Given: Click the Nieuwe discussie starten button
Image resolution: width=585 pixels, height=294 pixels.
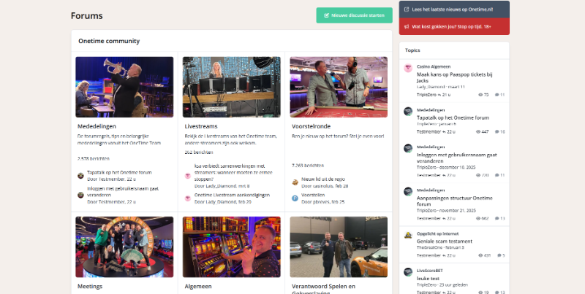Looking at the screenshot, I should (x=354, y=15).
